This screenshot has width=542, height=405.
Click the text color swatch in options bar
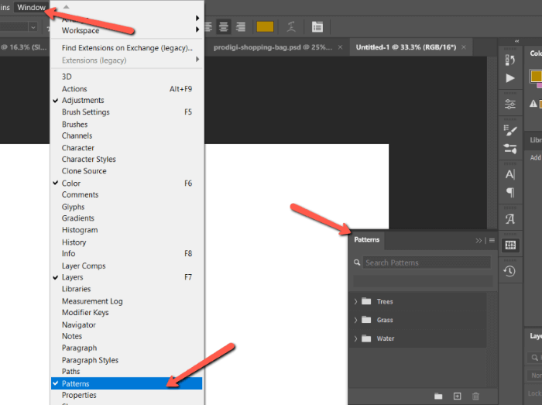265,27
